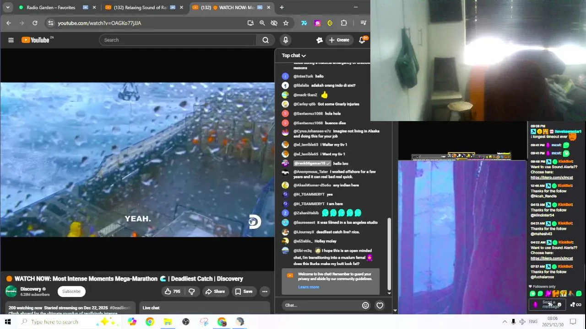The width and height of the screenshot is (586, 329).
Task: Open a new browser tab
Action: tap(282, 7)
